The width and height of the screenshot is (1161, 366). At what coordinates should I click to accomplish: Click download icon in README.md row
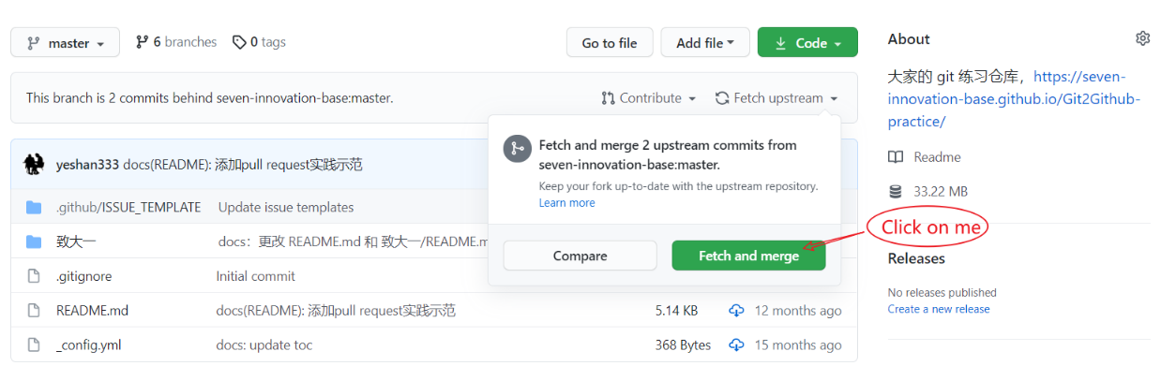click(736, 311)
